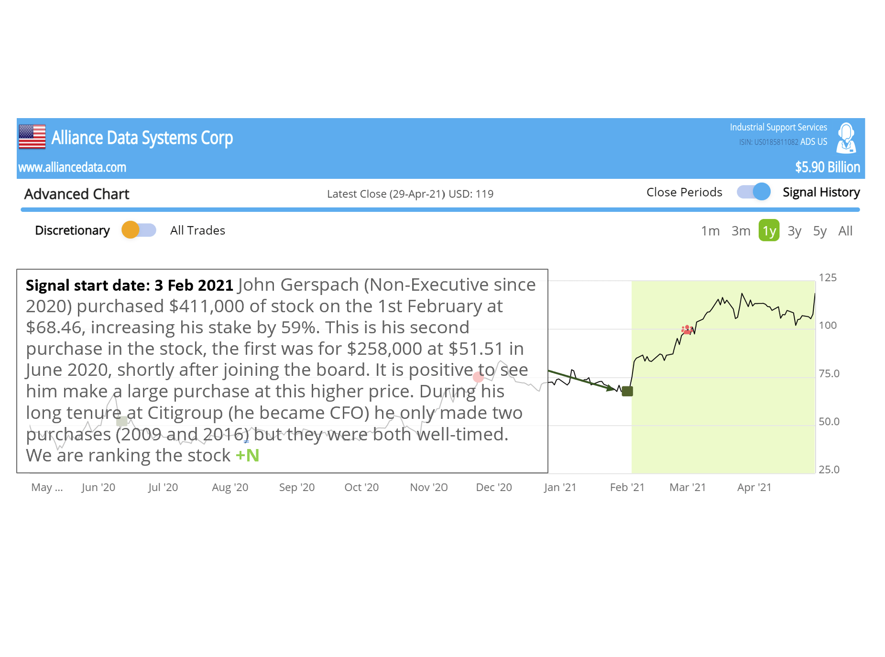Viewport: 885px width, 657px height.
Task: Click the pink circle marker near December
Action: click(x=478, y=377)
